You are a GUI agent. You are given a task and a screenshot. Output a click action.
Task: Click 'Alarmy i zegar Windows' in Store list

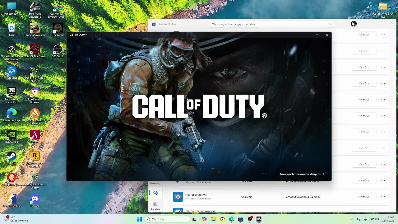(201, 211)
